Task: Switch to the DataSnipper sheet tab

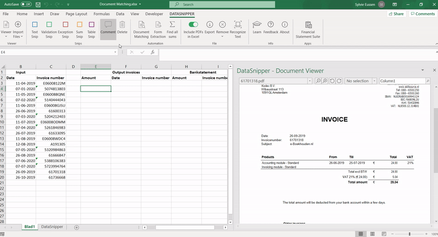Action: (x=52, y=227)
